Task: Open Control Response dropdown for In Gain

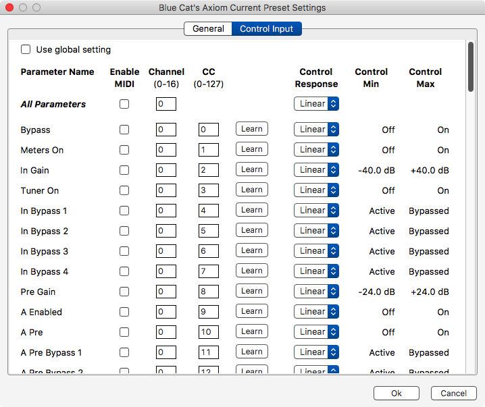Action: pyautogui.click(x=316, y=170)
